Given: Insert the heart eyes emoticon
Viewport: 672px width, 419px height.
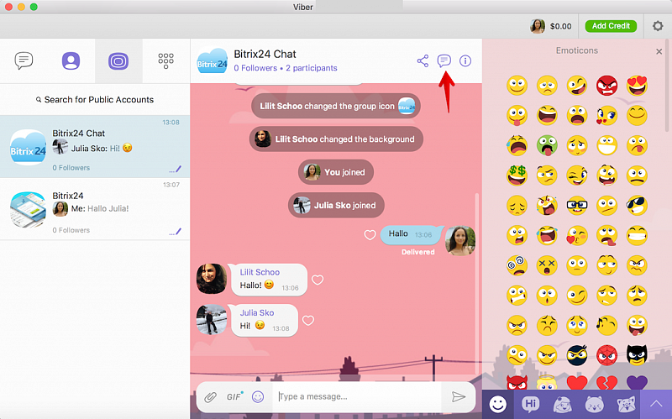Looking at the screenshot, I should (x=637, y=86).
